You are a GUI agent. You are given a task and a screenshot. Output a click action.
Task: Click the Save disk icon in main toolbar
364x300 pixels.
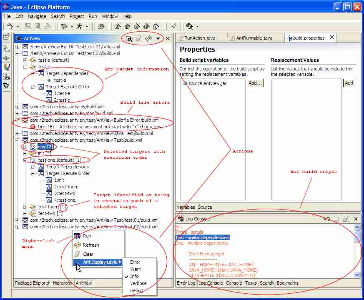pos(28,26)
